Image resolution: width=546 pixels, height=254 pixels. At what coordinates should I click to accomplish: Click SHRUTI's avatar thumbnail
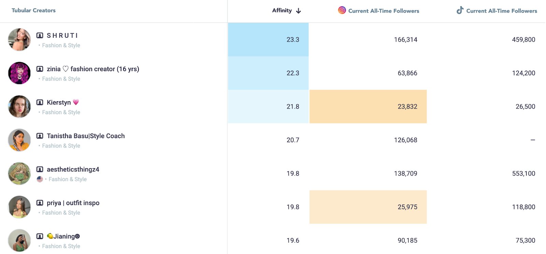[x=19, y=39]
